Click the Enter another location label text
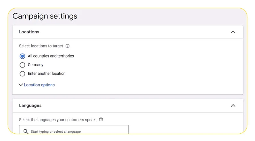255x141 pixels. (47, 74)
